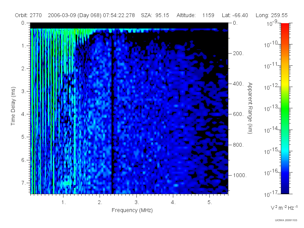Image resolution: width=304 pixels, height=228 pixels.
Task: Click the 'Lat: -66.40' value
Action: coord(235,15)
